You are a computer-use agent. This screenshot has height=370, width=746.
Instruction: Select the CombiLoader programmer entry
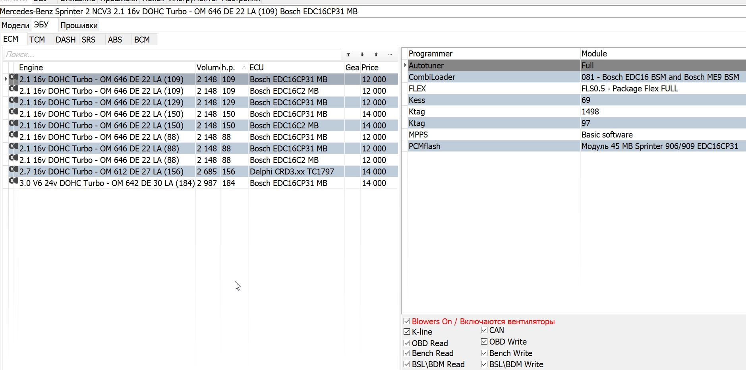[432, 77]
